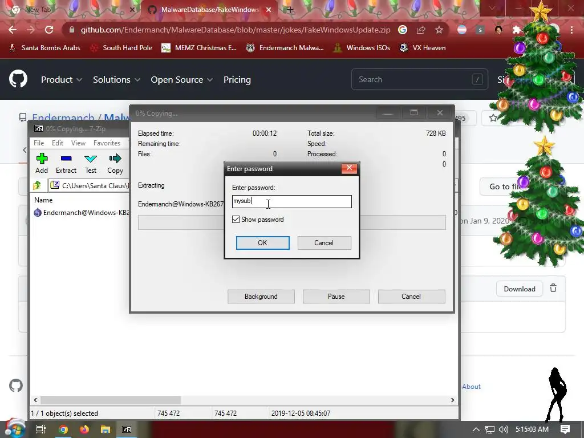The height and width of the screenshot is (438, 584).
Task: Open the Edit menu in 7-Zip
Action: coord(58,143)
